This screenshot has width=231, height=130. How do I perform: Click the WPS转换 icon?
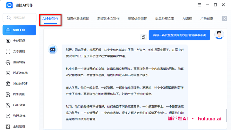(8, 116)
